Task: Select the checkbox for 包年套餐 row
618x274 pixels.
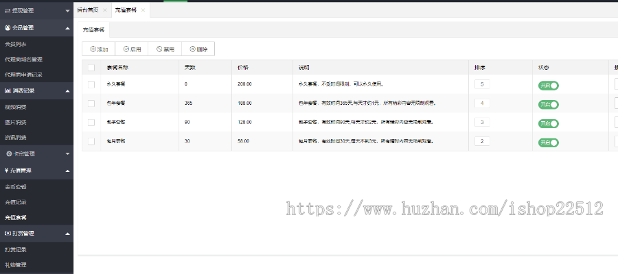Action: [x=91, y=103]
